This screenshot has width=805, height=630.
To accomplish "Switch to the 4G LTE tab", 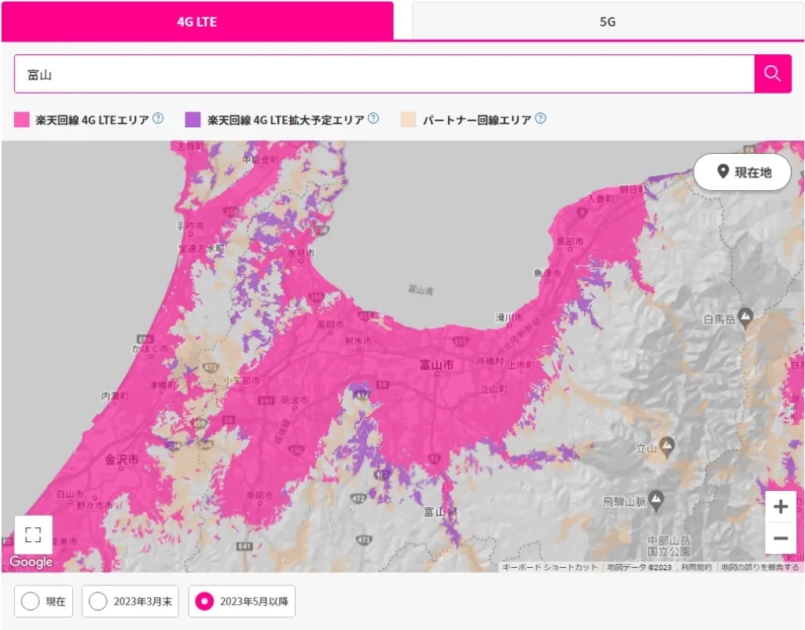I will 197,21.
